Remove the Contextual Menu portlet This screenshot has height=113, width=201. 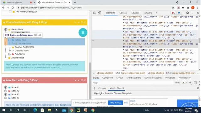(85, 22)
